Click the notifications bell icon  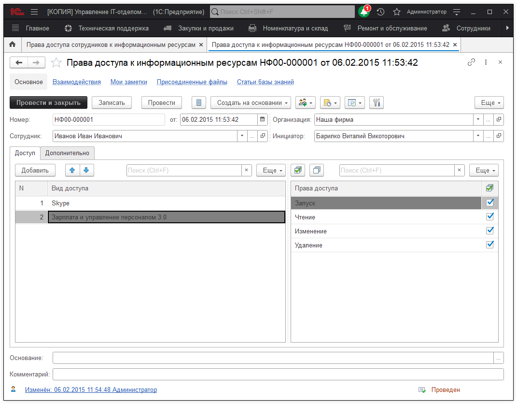coord(363,12)
